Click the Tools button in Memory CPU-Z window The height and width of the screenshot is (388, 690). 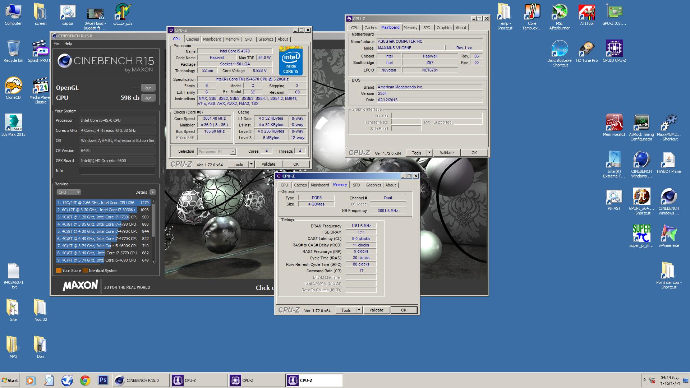(346, 310)
